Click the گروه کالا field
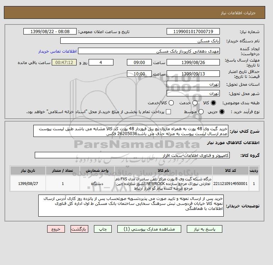The height and width of the screenshot is (265, 273). [x=132, y=155]
